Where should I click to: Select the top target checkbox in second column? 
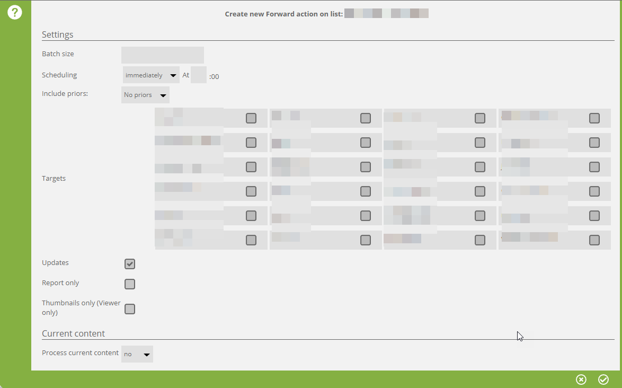(x=366, y=118)
